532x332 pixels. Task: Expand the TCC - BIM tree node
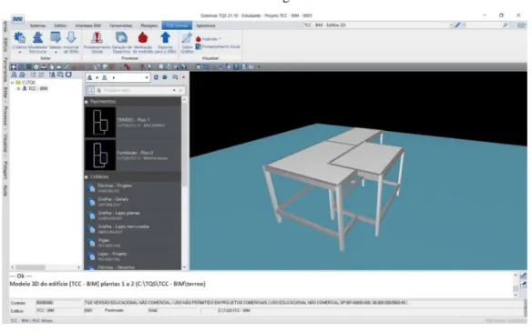point(18,89)
